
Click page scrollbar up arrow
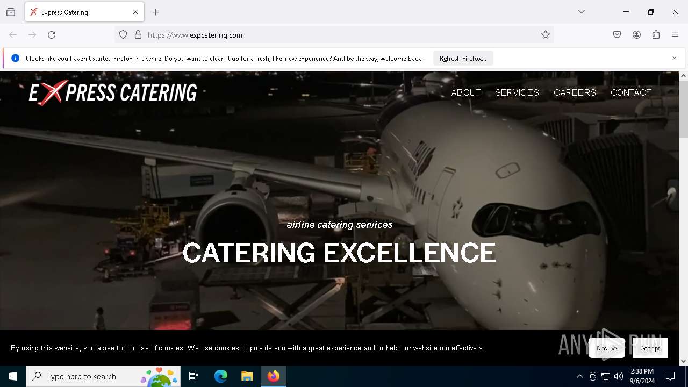click(x=683, y=76)
